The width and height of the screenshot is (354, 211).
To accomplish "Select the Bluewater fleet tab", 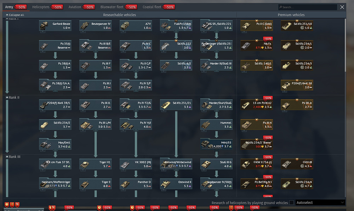I will tap(112, 7).
